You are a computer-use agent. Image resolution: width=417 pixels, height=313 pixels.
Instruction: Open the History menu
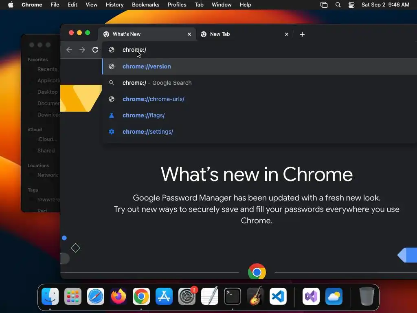(114, 5)
